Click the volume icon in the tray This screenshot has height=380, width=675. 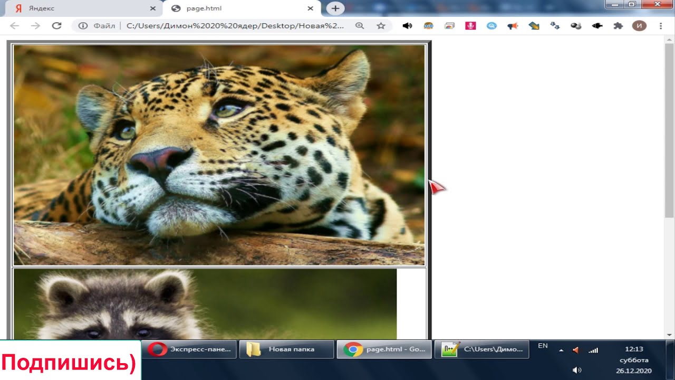tap(577, 370)
